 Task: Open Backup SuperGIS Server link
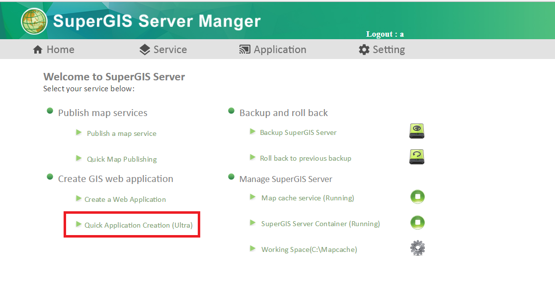pos(298,132)
